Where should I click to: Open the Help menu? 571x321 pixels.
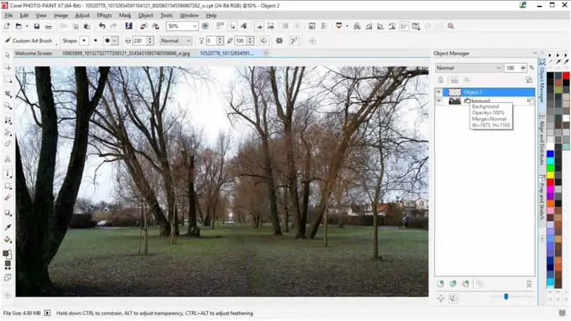pyautogui.click(x=211, y=16)
